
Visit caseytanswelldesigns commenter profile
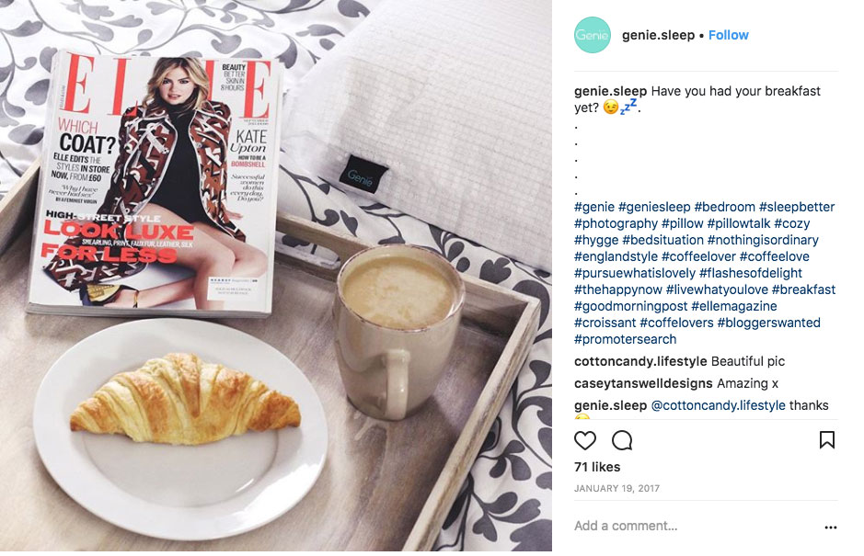(643, 384)
